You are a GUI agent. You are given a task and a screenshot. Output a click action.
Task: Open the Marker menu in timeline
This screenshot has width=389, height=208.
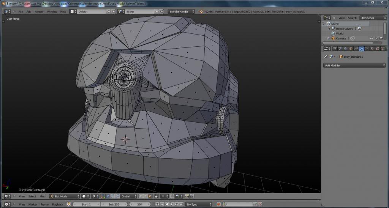pyautogui.click(x=33, y=205)
